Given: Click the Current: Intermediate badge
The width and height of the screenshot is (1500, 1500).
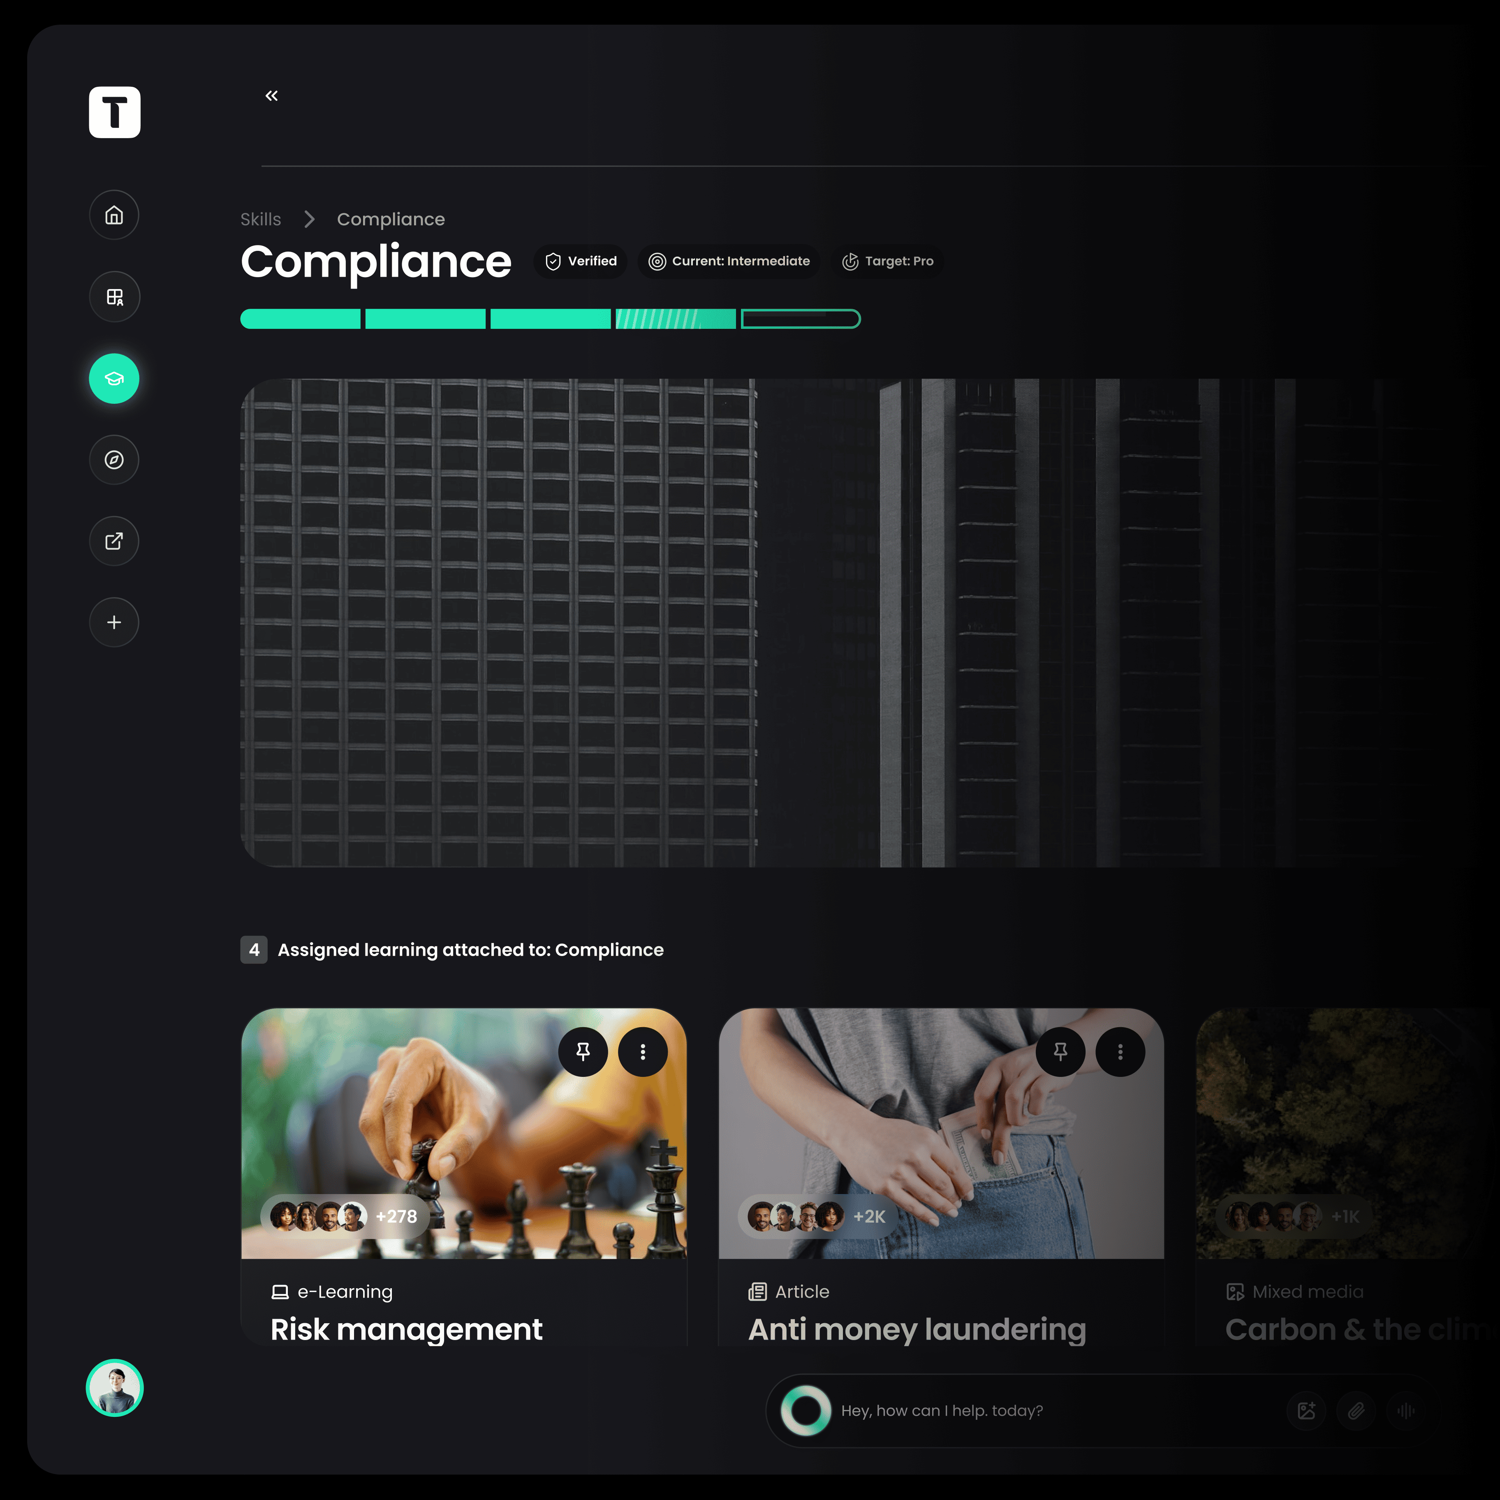Looking at the screenshot, I should pos(729,261).
